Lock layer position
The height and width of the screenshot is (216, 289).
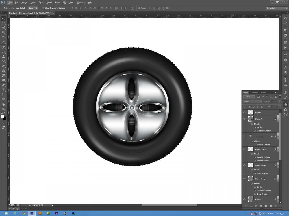[x=258, y=107]
